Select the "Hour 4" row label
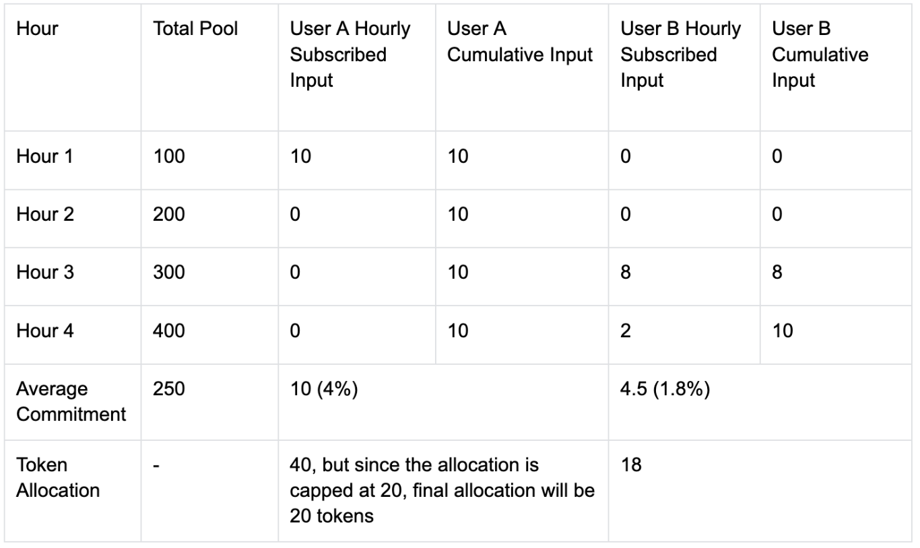Image resolution: width=920 pixels, height=548 pixels. 45,331
